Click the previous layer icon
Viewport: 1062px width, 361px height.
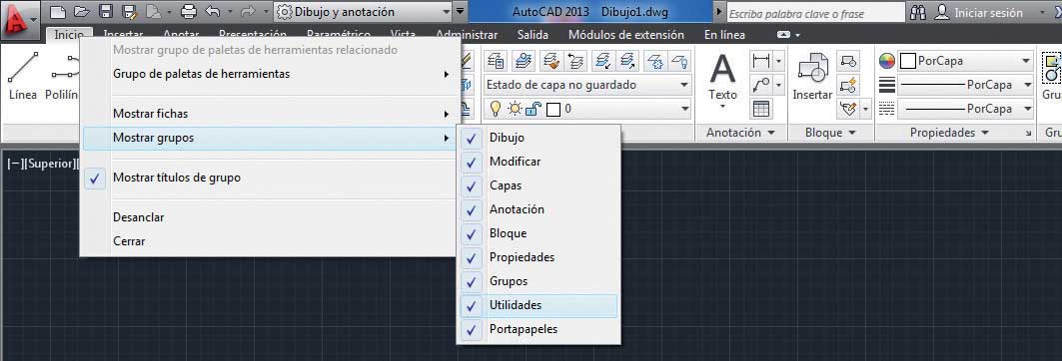[575, 61]
